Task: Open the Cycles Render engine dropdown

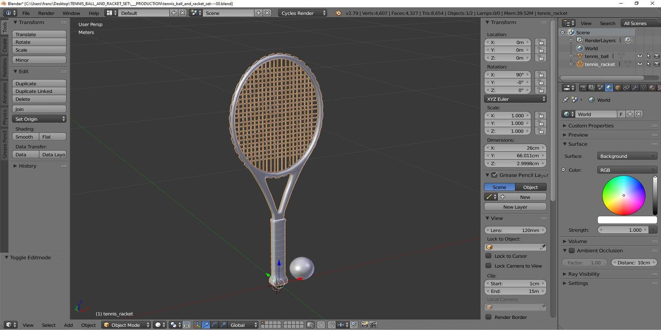Action: (x=303, y=13)
